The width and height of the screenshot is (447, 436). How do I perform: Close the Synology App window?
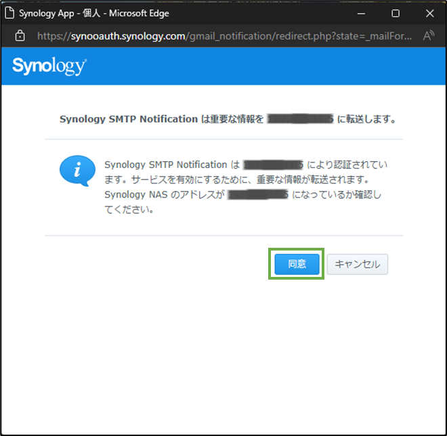tap(429, 13)
